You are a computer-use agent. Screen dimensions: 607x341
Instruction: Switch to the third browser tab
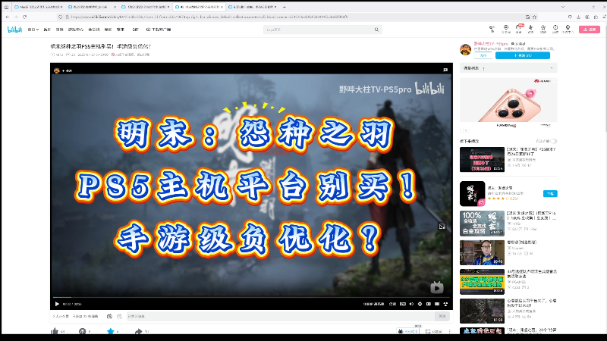pyautogui.click(x=144, y=7)
